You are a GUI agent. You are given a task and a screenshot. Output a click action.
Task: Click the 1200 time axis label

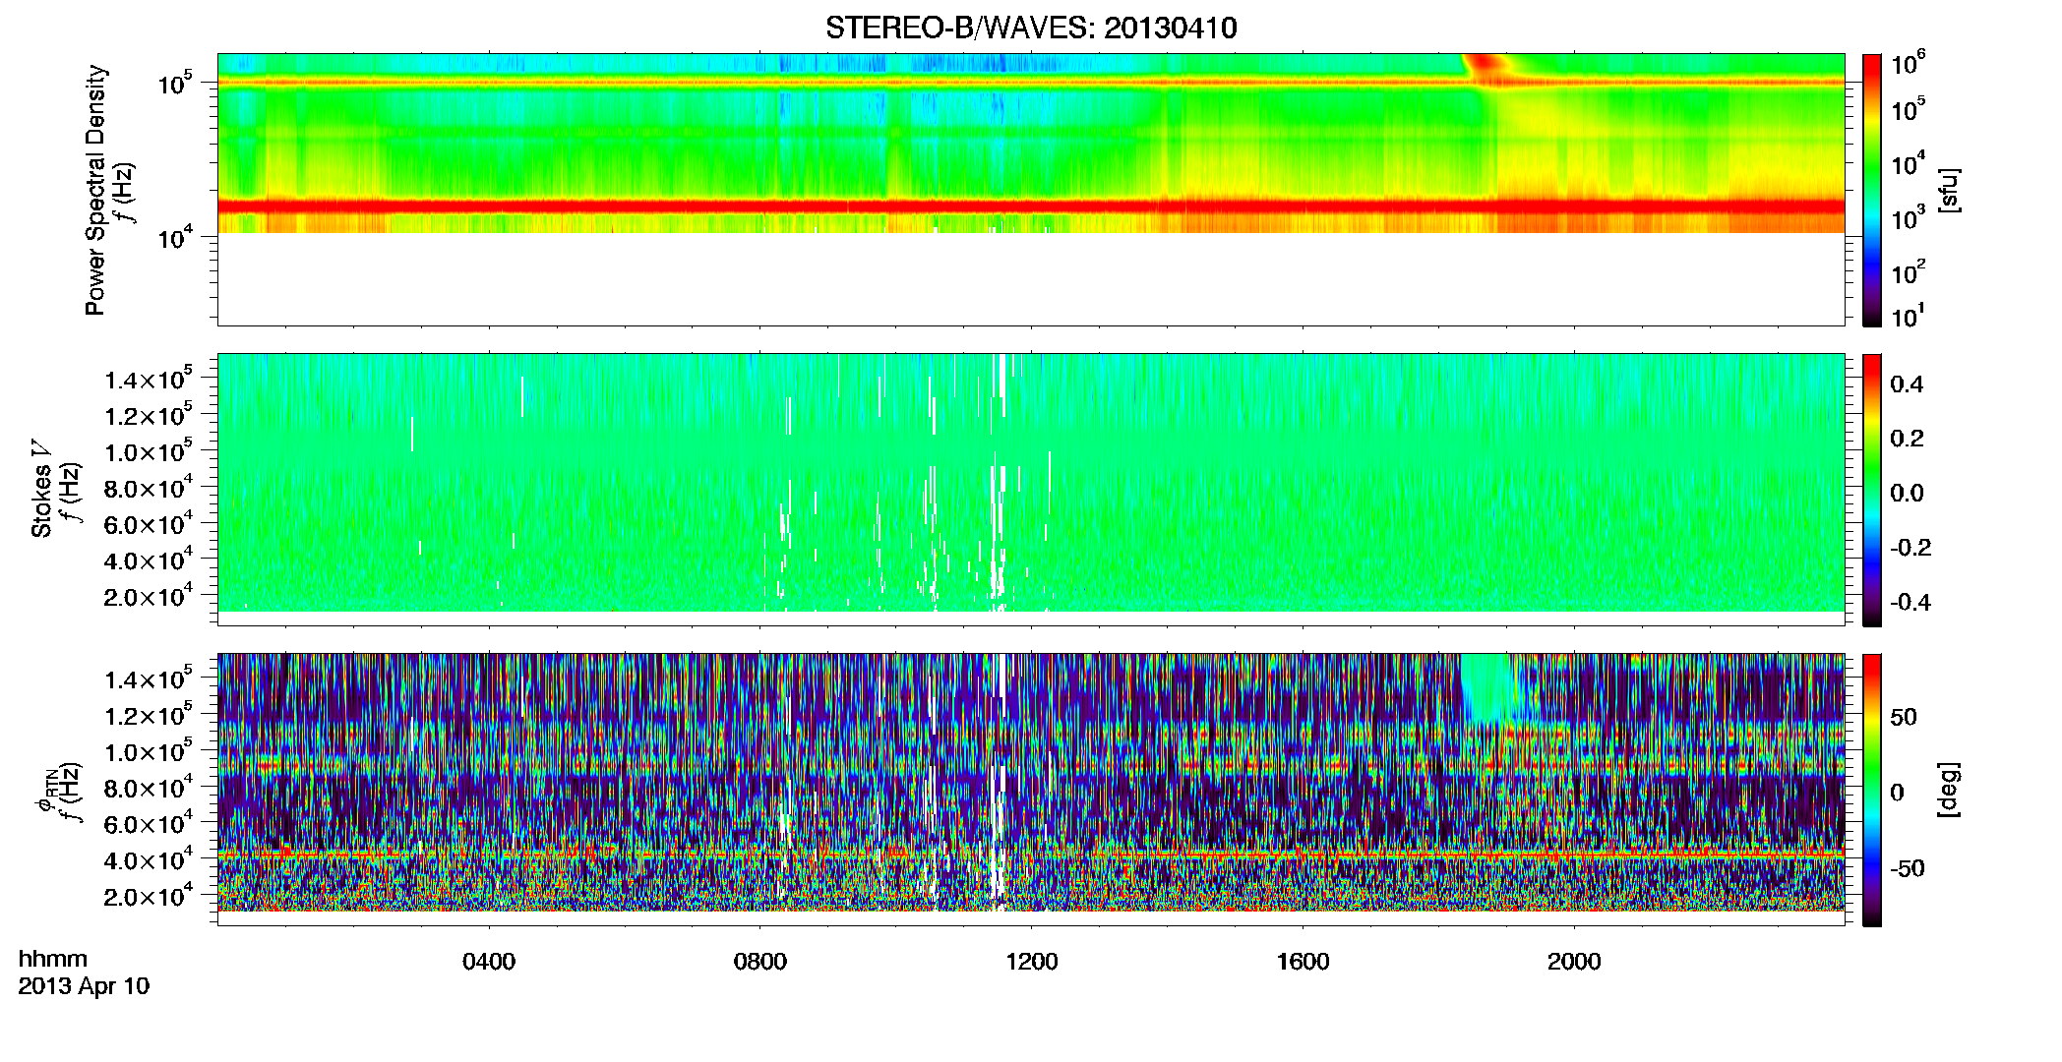tap(1032, 961)
